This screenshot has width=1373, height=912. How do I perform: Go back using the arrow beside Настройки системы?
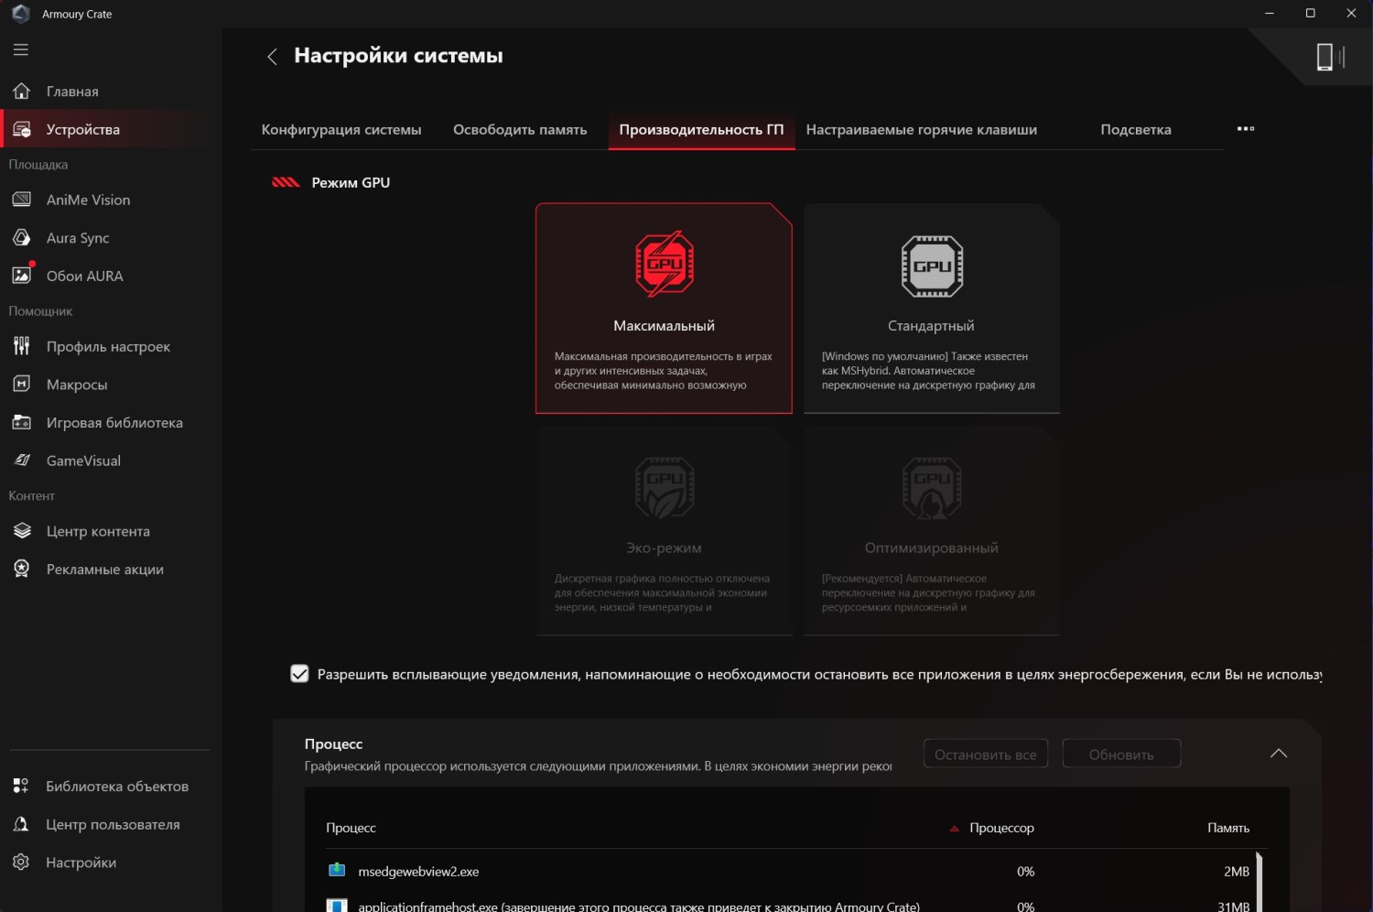point(272,57)
